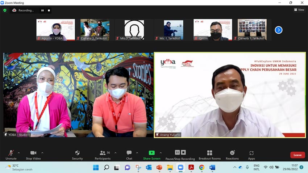Open taskbar Search magnifier
The height and width of the screenshot is (173, 308).
point(107,168)
